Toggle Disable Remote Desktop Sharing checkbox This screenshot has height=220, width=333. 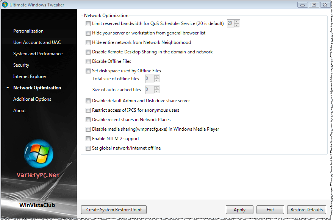88,52
